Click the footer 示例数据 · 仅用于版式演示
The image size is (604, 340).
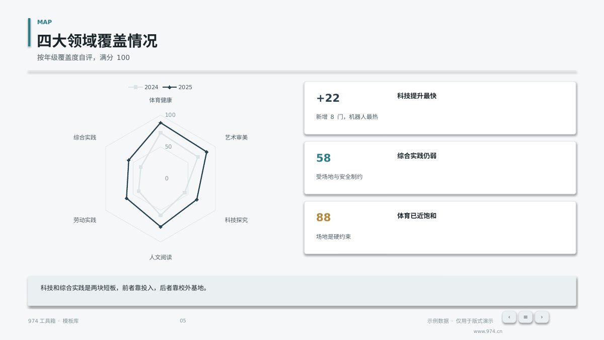pos(460,321)
